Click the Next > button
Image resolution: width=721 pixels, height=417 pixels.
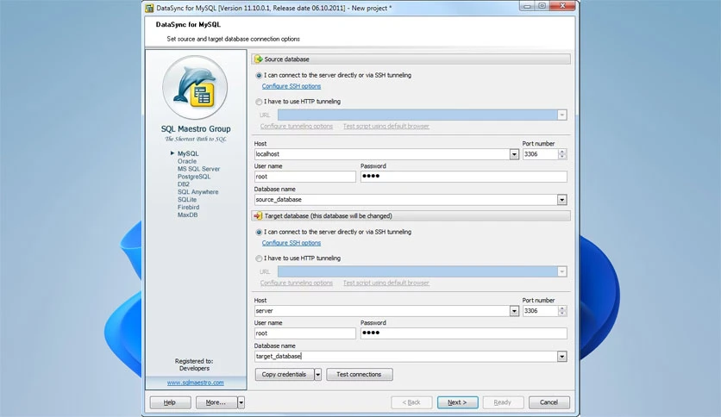click(457, 402)
